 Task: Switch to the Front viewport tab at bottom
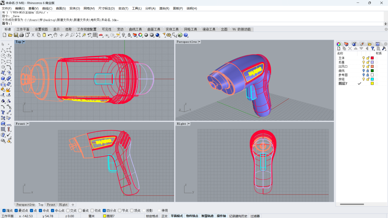[51, 205]
